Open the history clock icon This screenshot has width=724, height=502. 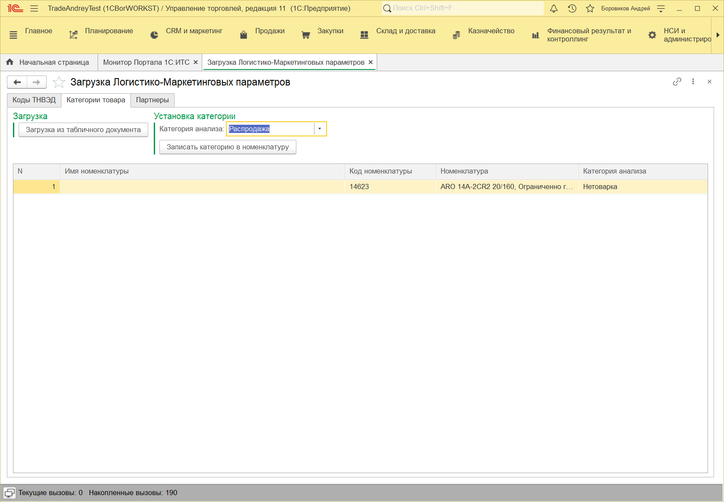pos(572,9)
